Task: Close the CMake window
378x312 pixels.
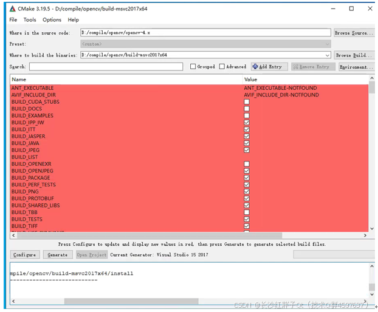Action: pyautogui.click(x=370, y=8)
